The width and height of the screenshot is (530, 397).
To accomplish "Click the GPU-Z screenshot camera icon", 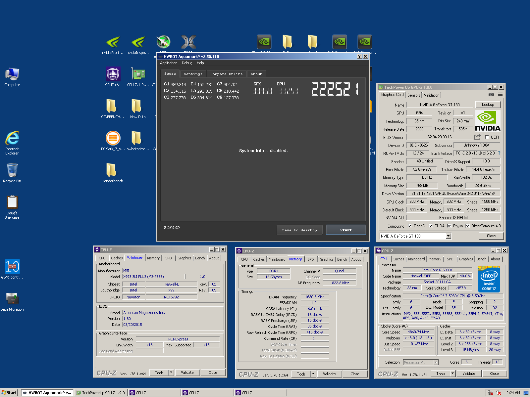I will click(491, 95).
